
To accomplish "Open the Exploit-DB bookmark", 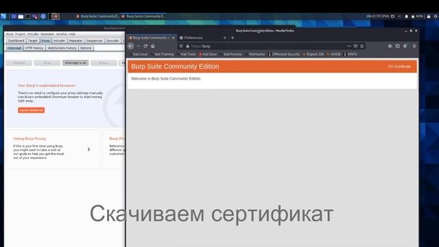I will click(x=313, y=54).
